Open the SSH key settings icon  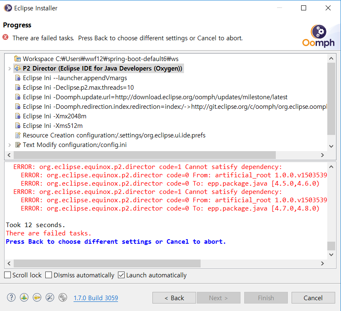click(37, 297)
